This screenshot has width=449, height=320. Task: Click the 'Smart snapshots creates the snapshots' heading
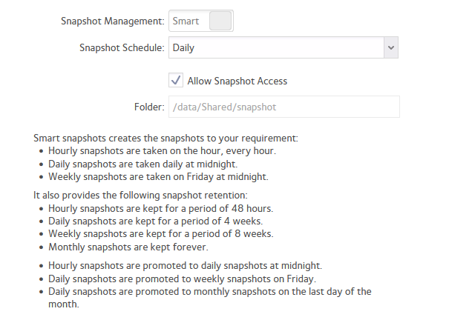click(x=165, y=139)
